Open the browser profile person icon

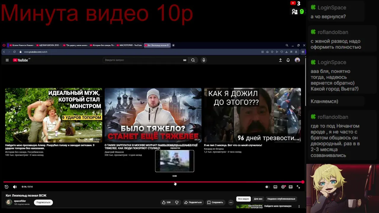(296, 52)
